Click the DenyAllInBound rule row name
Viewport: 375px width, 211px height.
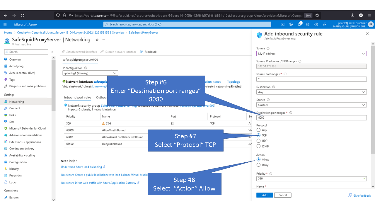(x=112, y=144)
